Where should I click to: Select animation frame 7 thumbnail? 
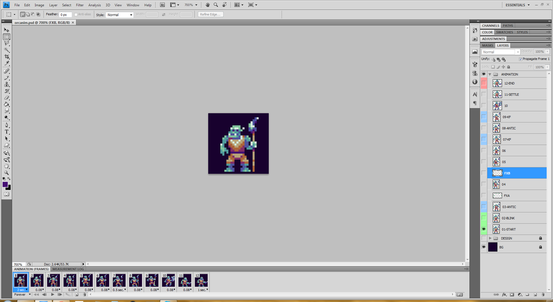coord(119,280)
